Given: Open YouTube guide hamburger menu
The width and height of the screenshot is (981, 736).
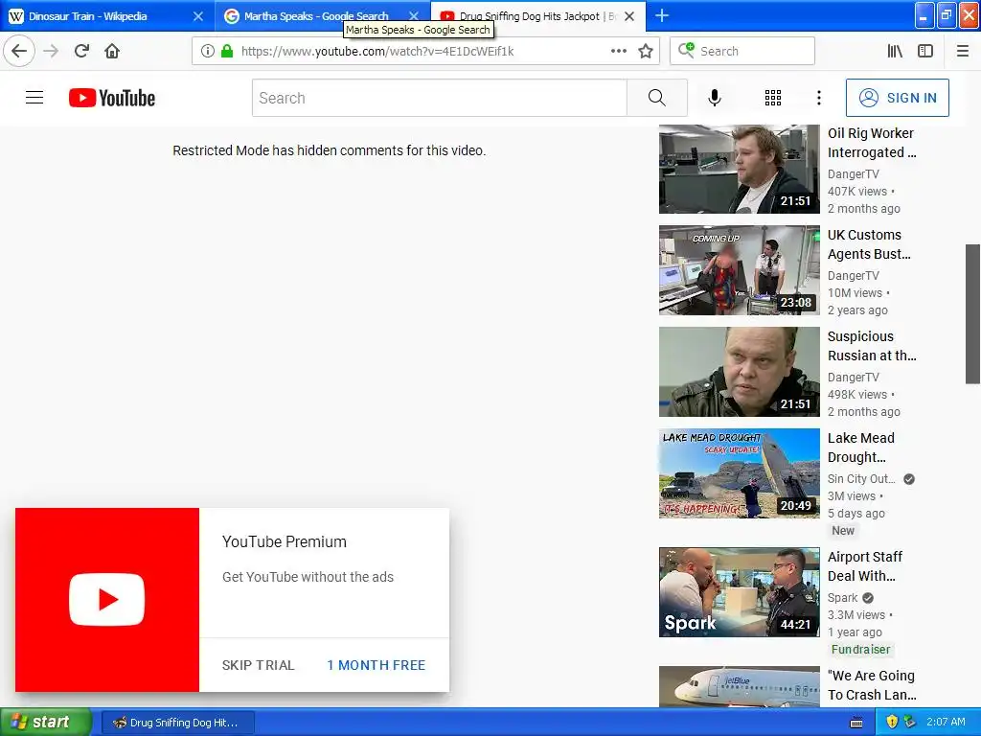Looking at the screenshot, I should tap(34, 98).
